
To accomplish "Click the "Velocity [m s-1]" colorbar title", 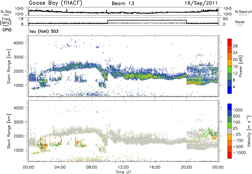I will 249,131.
